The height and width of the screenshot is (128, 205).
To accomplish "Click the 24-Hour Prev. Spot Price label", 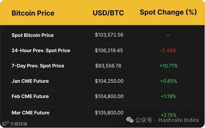I will click(41, 50).
